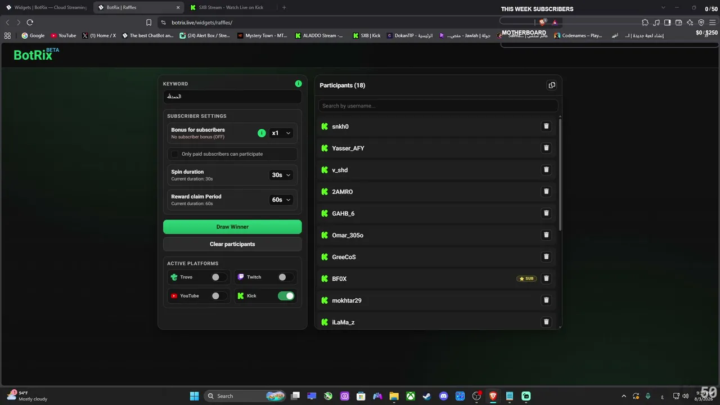Click the Kick icon next to snkh0

click(325, 127)
